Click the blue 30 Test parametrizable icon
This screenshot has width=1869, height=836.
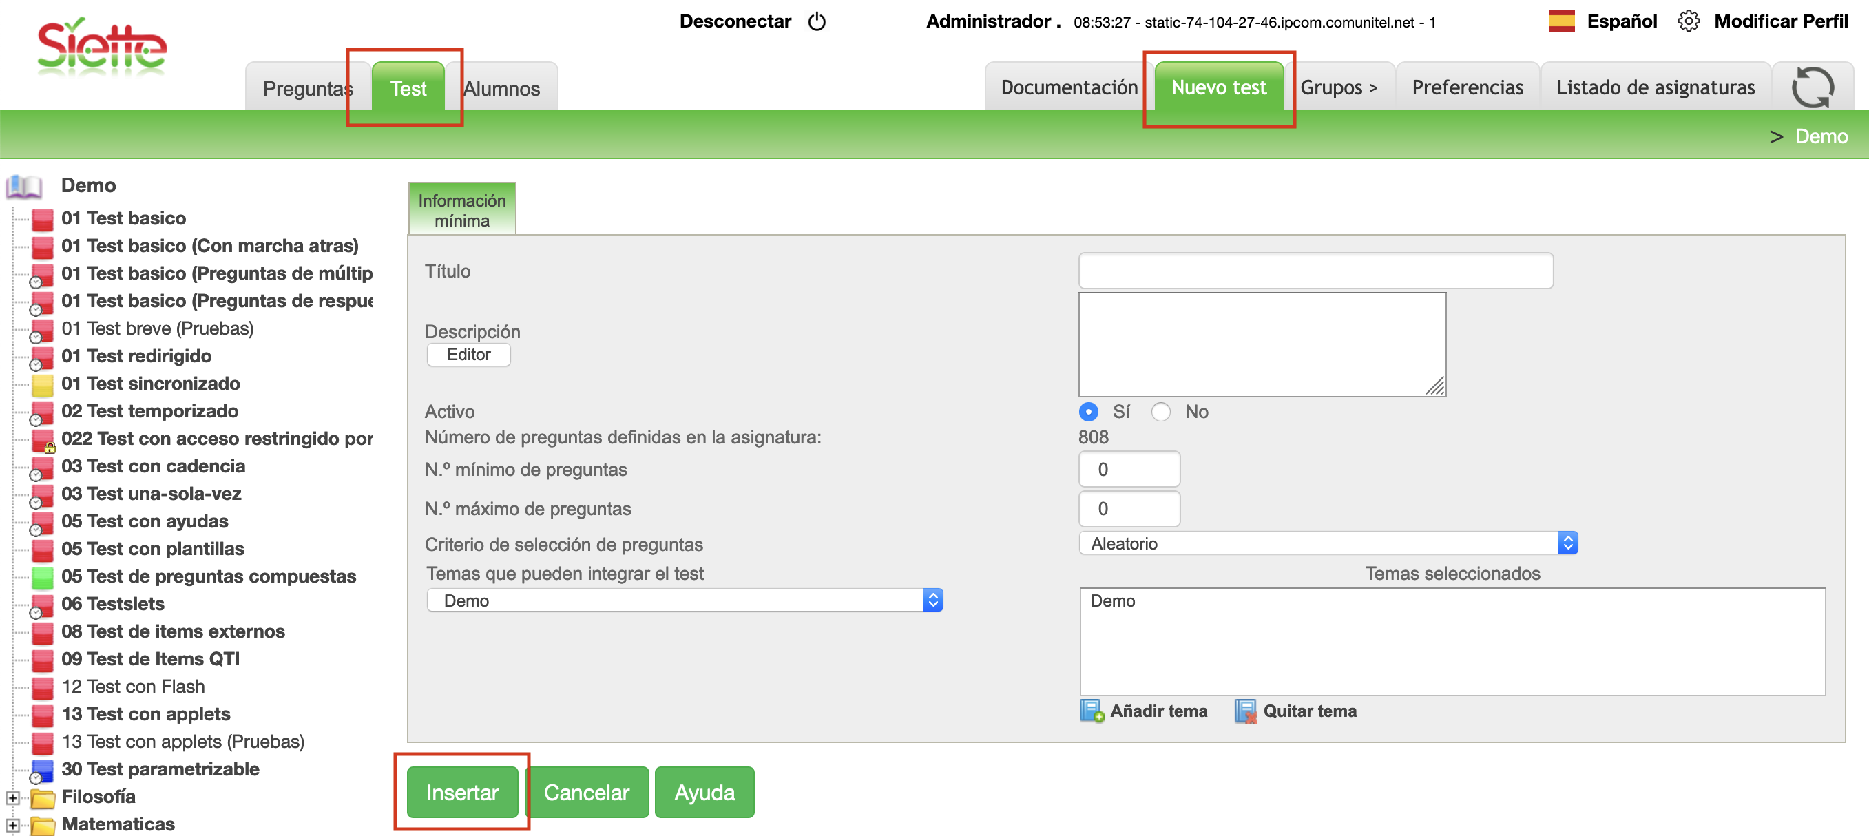(43, 769)
